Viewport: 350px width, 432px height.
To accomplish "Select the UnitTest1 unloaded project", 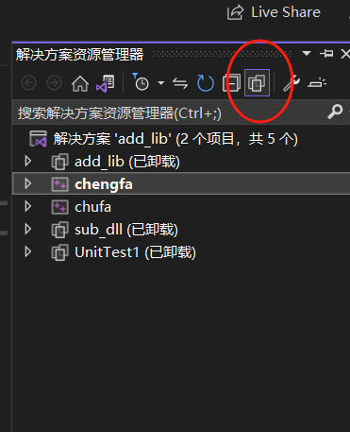I will [x=135, y=252].
